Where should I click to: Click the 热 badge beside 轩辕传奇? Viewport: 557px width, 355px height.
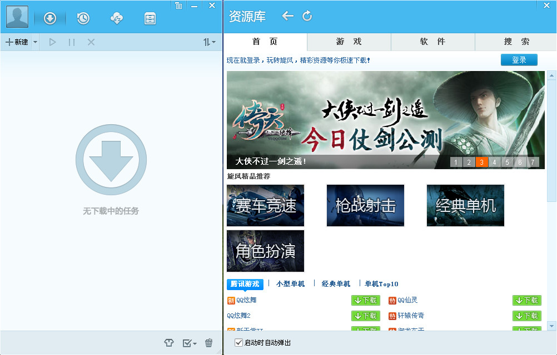392,316
